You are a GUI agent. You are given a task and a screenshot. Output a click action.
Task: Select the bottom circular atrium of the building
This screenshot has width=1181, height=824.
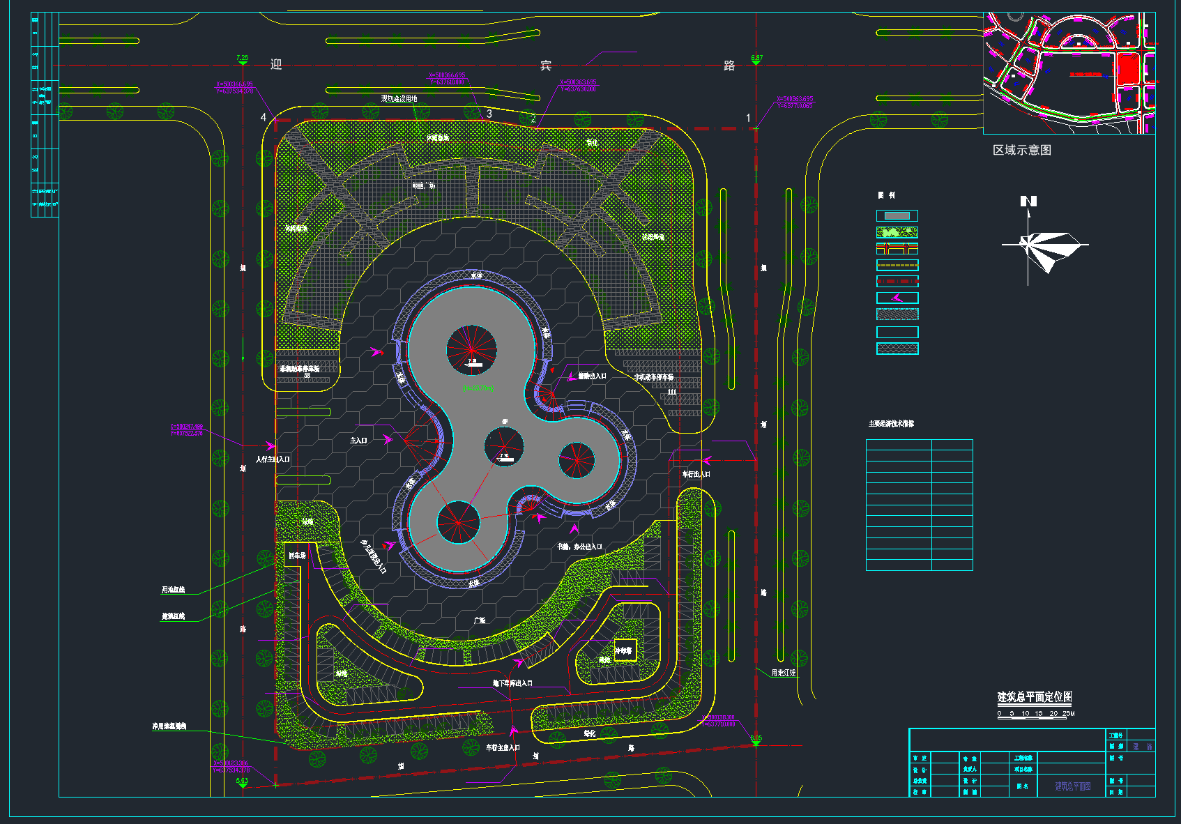pyautogui.click(x=459, y=521)
